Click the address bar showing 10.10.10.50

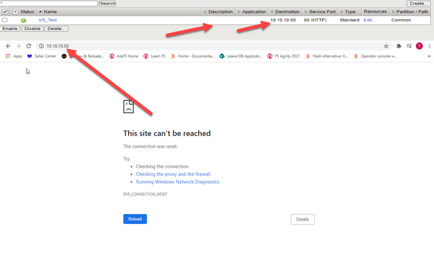(213, 46)
